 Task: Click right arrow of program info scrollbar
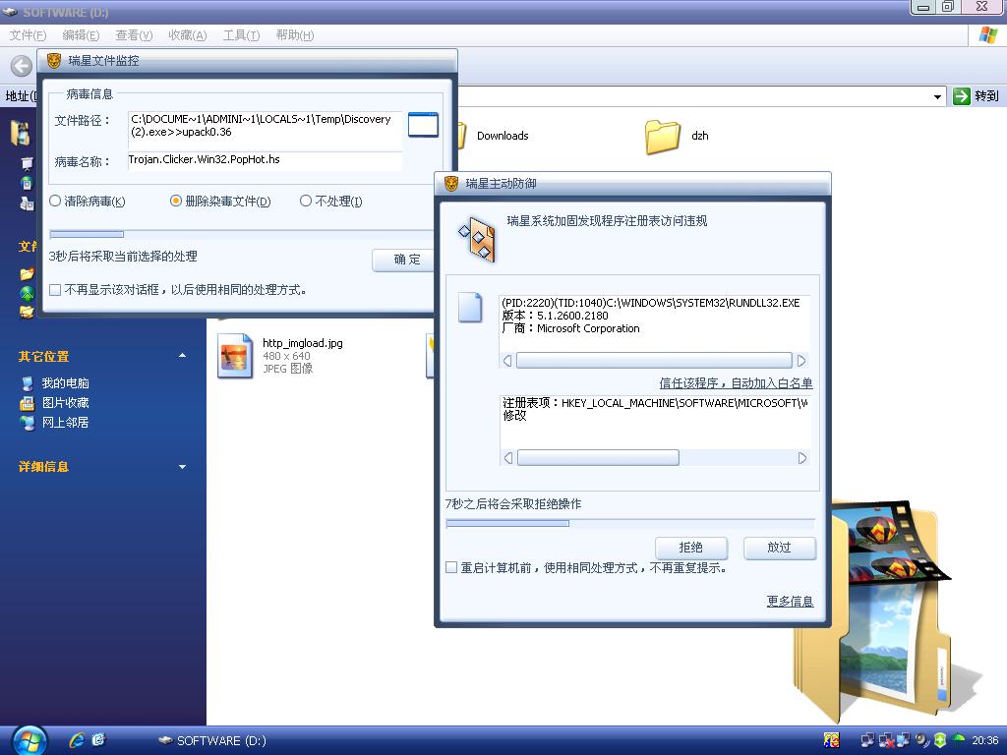(x=801, y=361)
